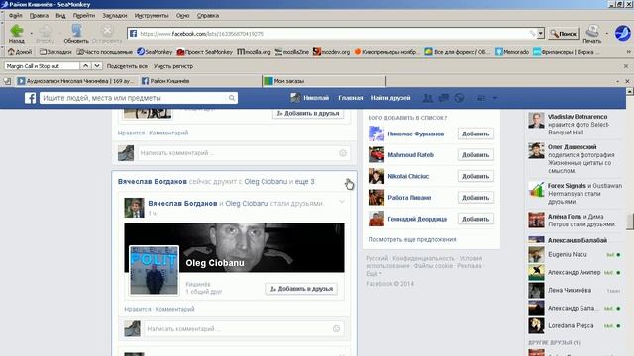Open the mozdev.org bookmark
Viewport: 634px width, 356px height.
point(331,52)
